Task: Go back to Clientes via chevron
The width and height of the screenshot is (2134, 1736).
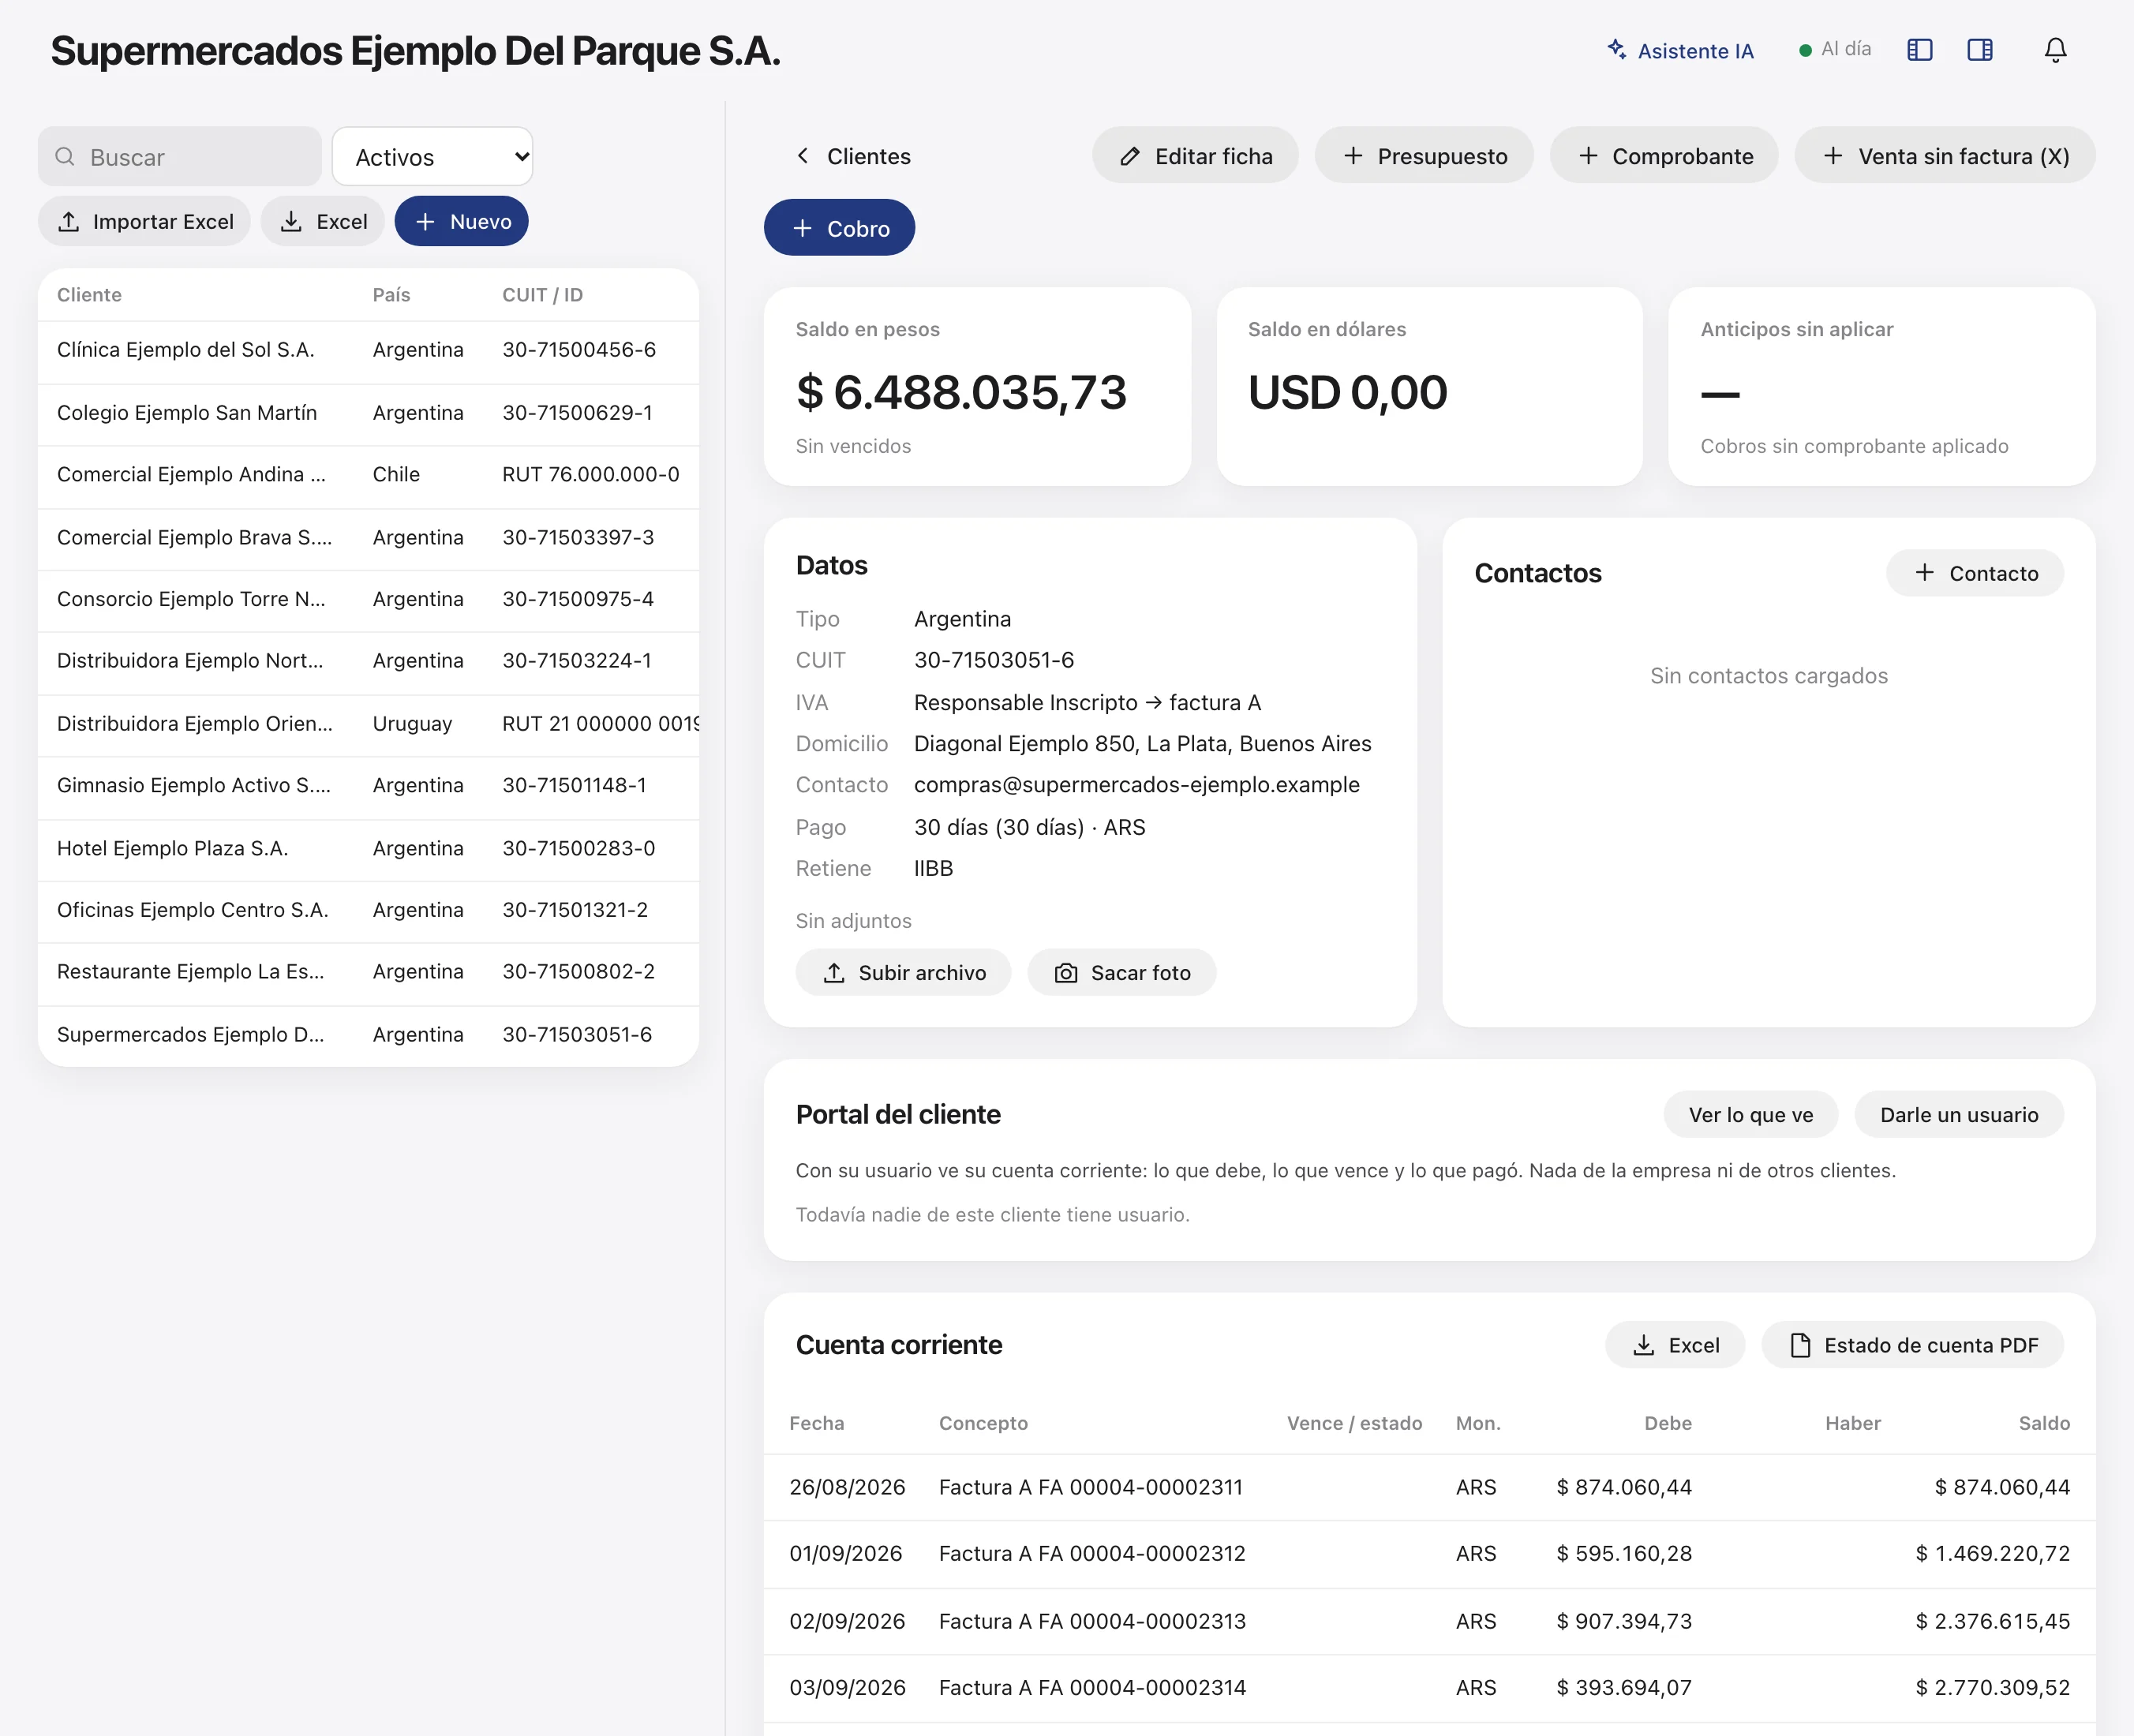Action: (853, 156)
